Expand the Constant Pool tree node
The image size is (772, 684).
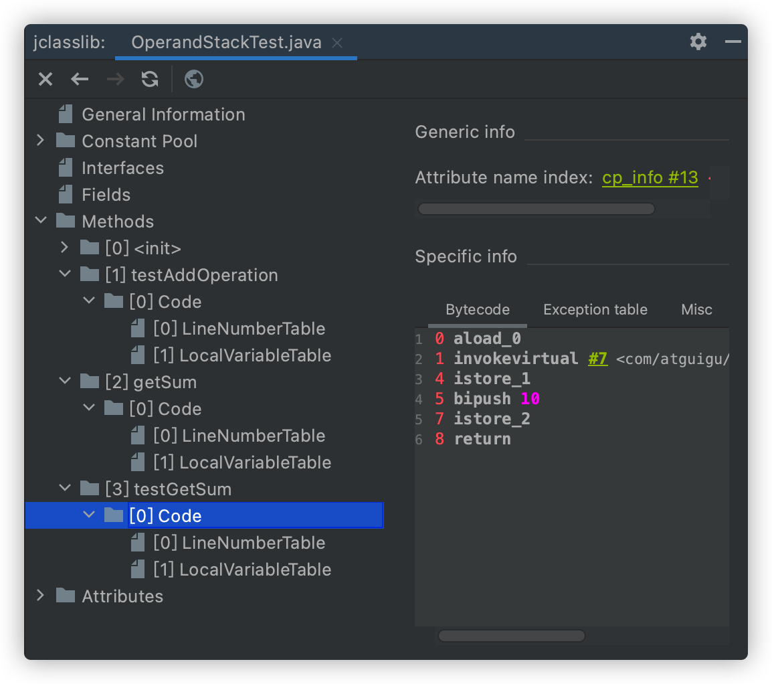click(x=40, y=141)
